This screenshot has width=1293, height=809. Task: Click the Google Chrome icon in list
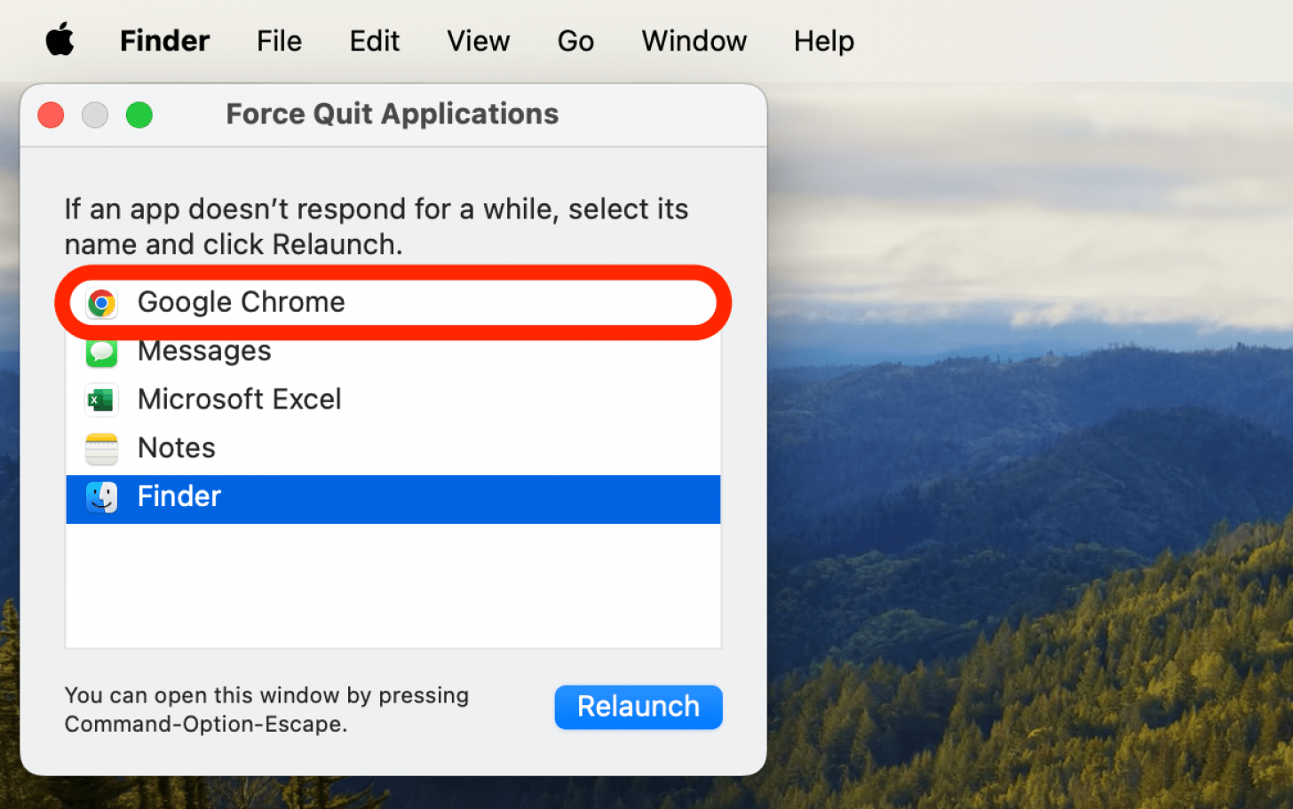[x=102, y=303]
